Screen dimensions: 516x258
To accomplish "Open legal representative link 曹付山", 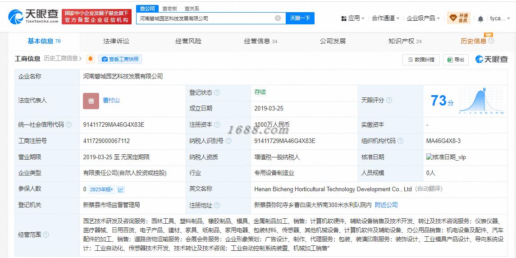I will click(x=111, y=100).
